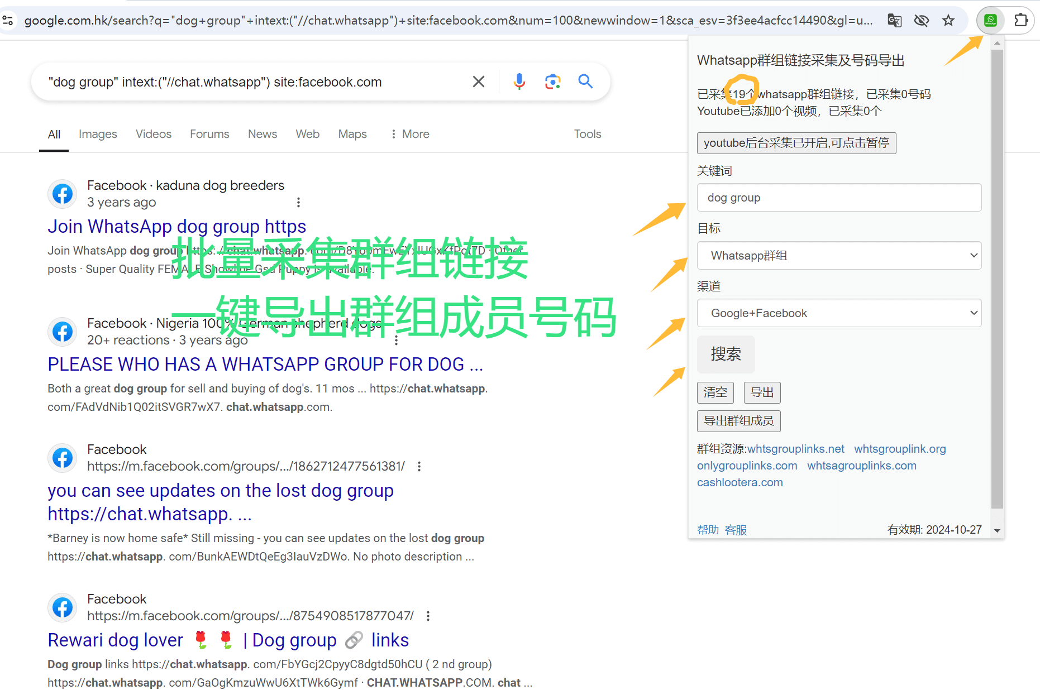Screen dimensions: 1040x690
Task: Click the 导出 export button
Action: pos(762,392)
